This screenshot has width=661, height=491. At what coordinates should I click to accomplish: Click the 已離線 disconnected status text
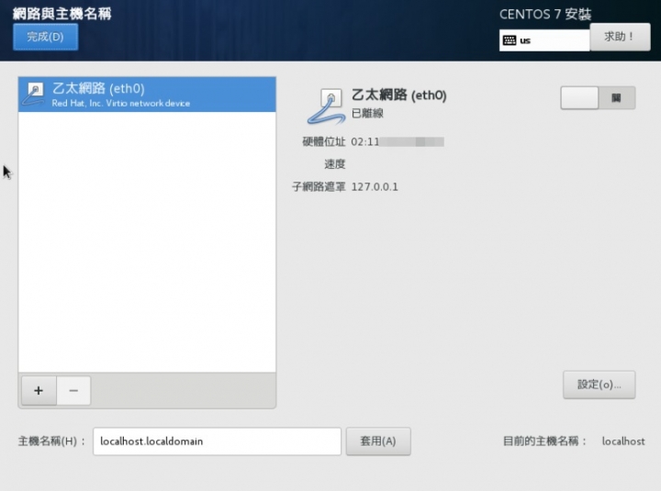(x=367, y=114)
